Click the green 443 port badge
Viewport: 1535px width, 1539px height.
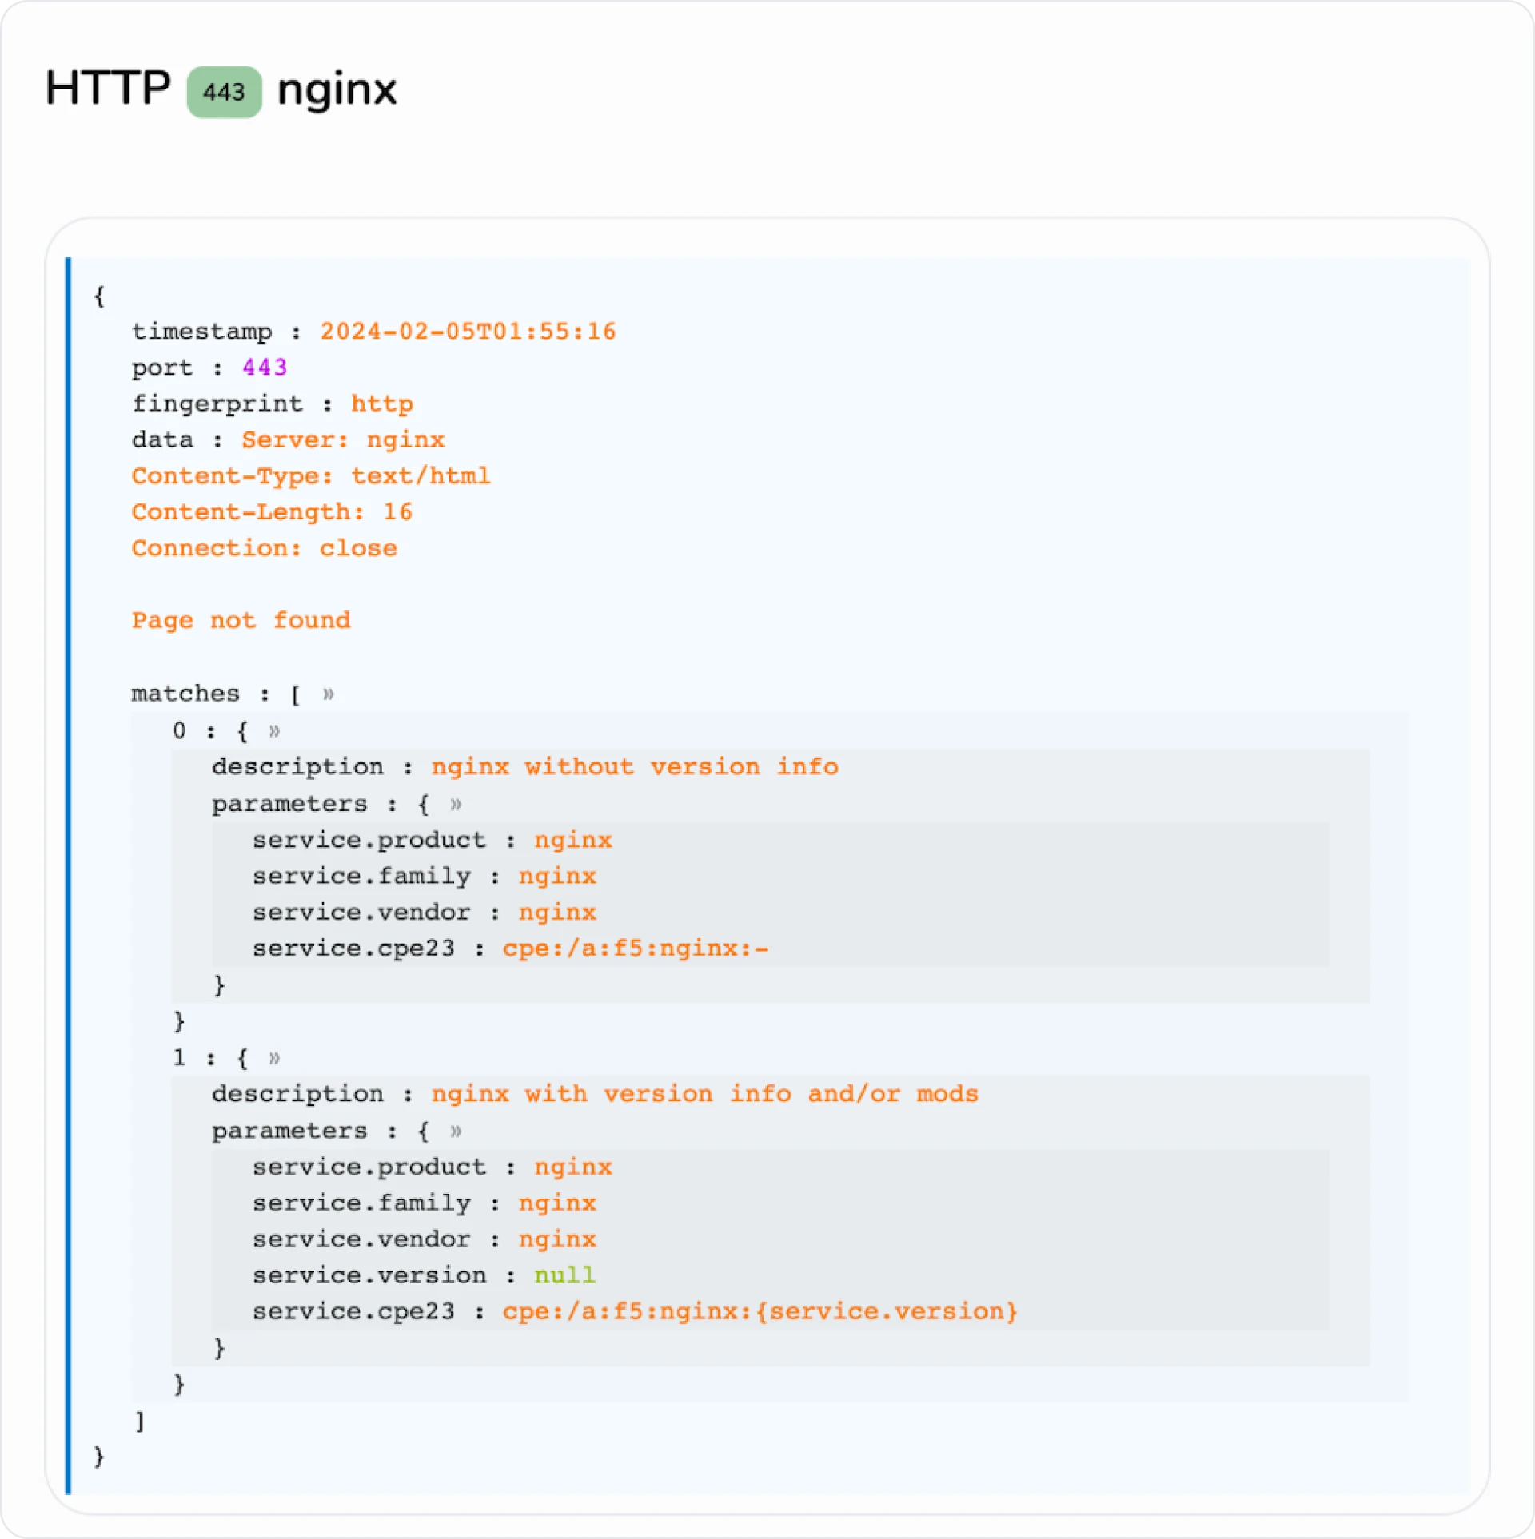pos(224,92)
